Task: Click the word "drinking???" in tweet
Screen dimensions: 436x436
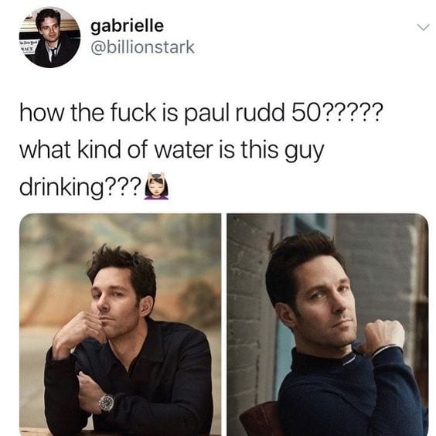Action: point(80,187)
